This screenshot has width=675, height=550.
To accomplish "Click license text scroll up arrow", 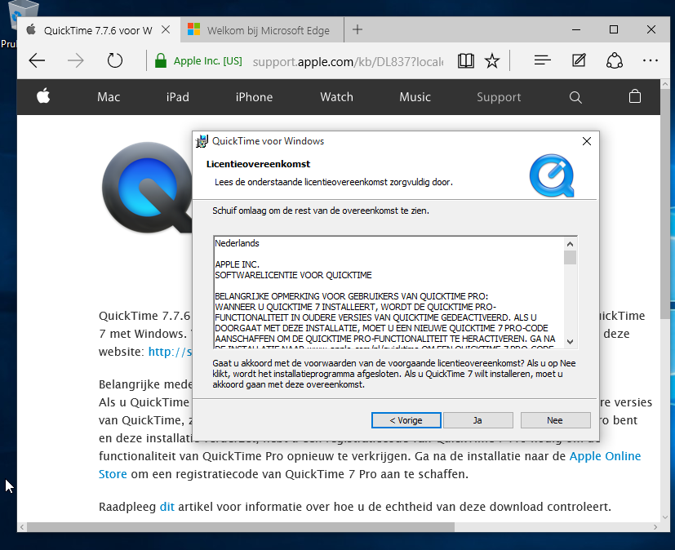I will (x=570, y=244).
